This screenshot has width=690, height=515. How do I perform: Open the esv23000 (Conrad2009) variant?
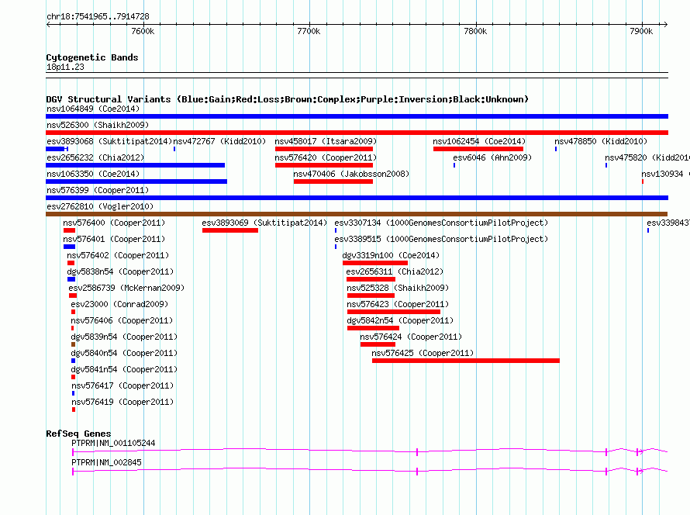click(x=119, y=304)
